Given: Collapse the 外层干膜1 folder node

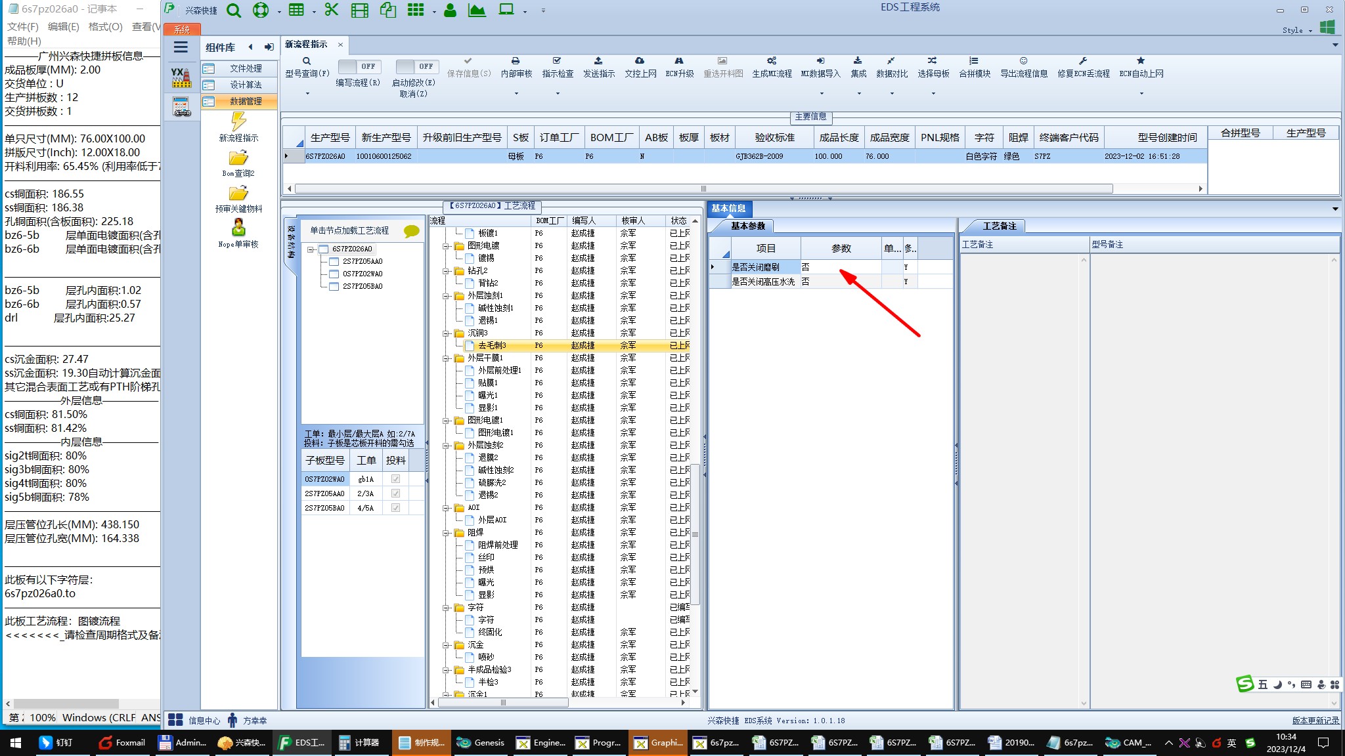Looking at the screenshot, I should [447, 358].
